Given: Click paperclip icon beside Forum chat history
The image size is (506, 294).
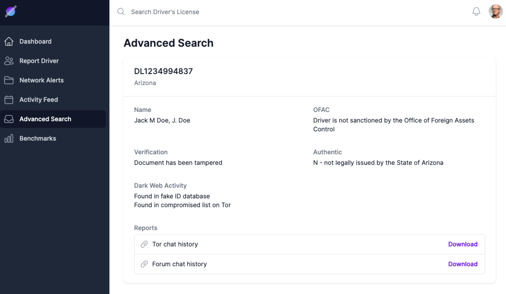Looking at the screenshot, I should pyautogui.click(x=144, y=264).
